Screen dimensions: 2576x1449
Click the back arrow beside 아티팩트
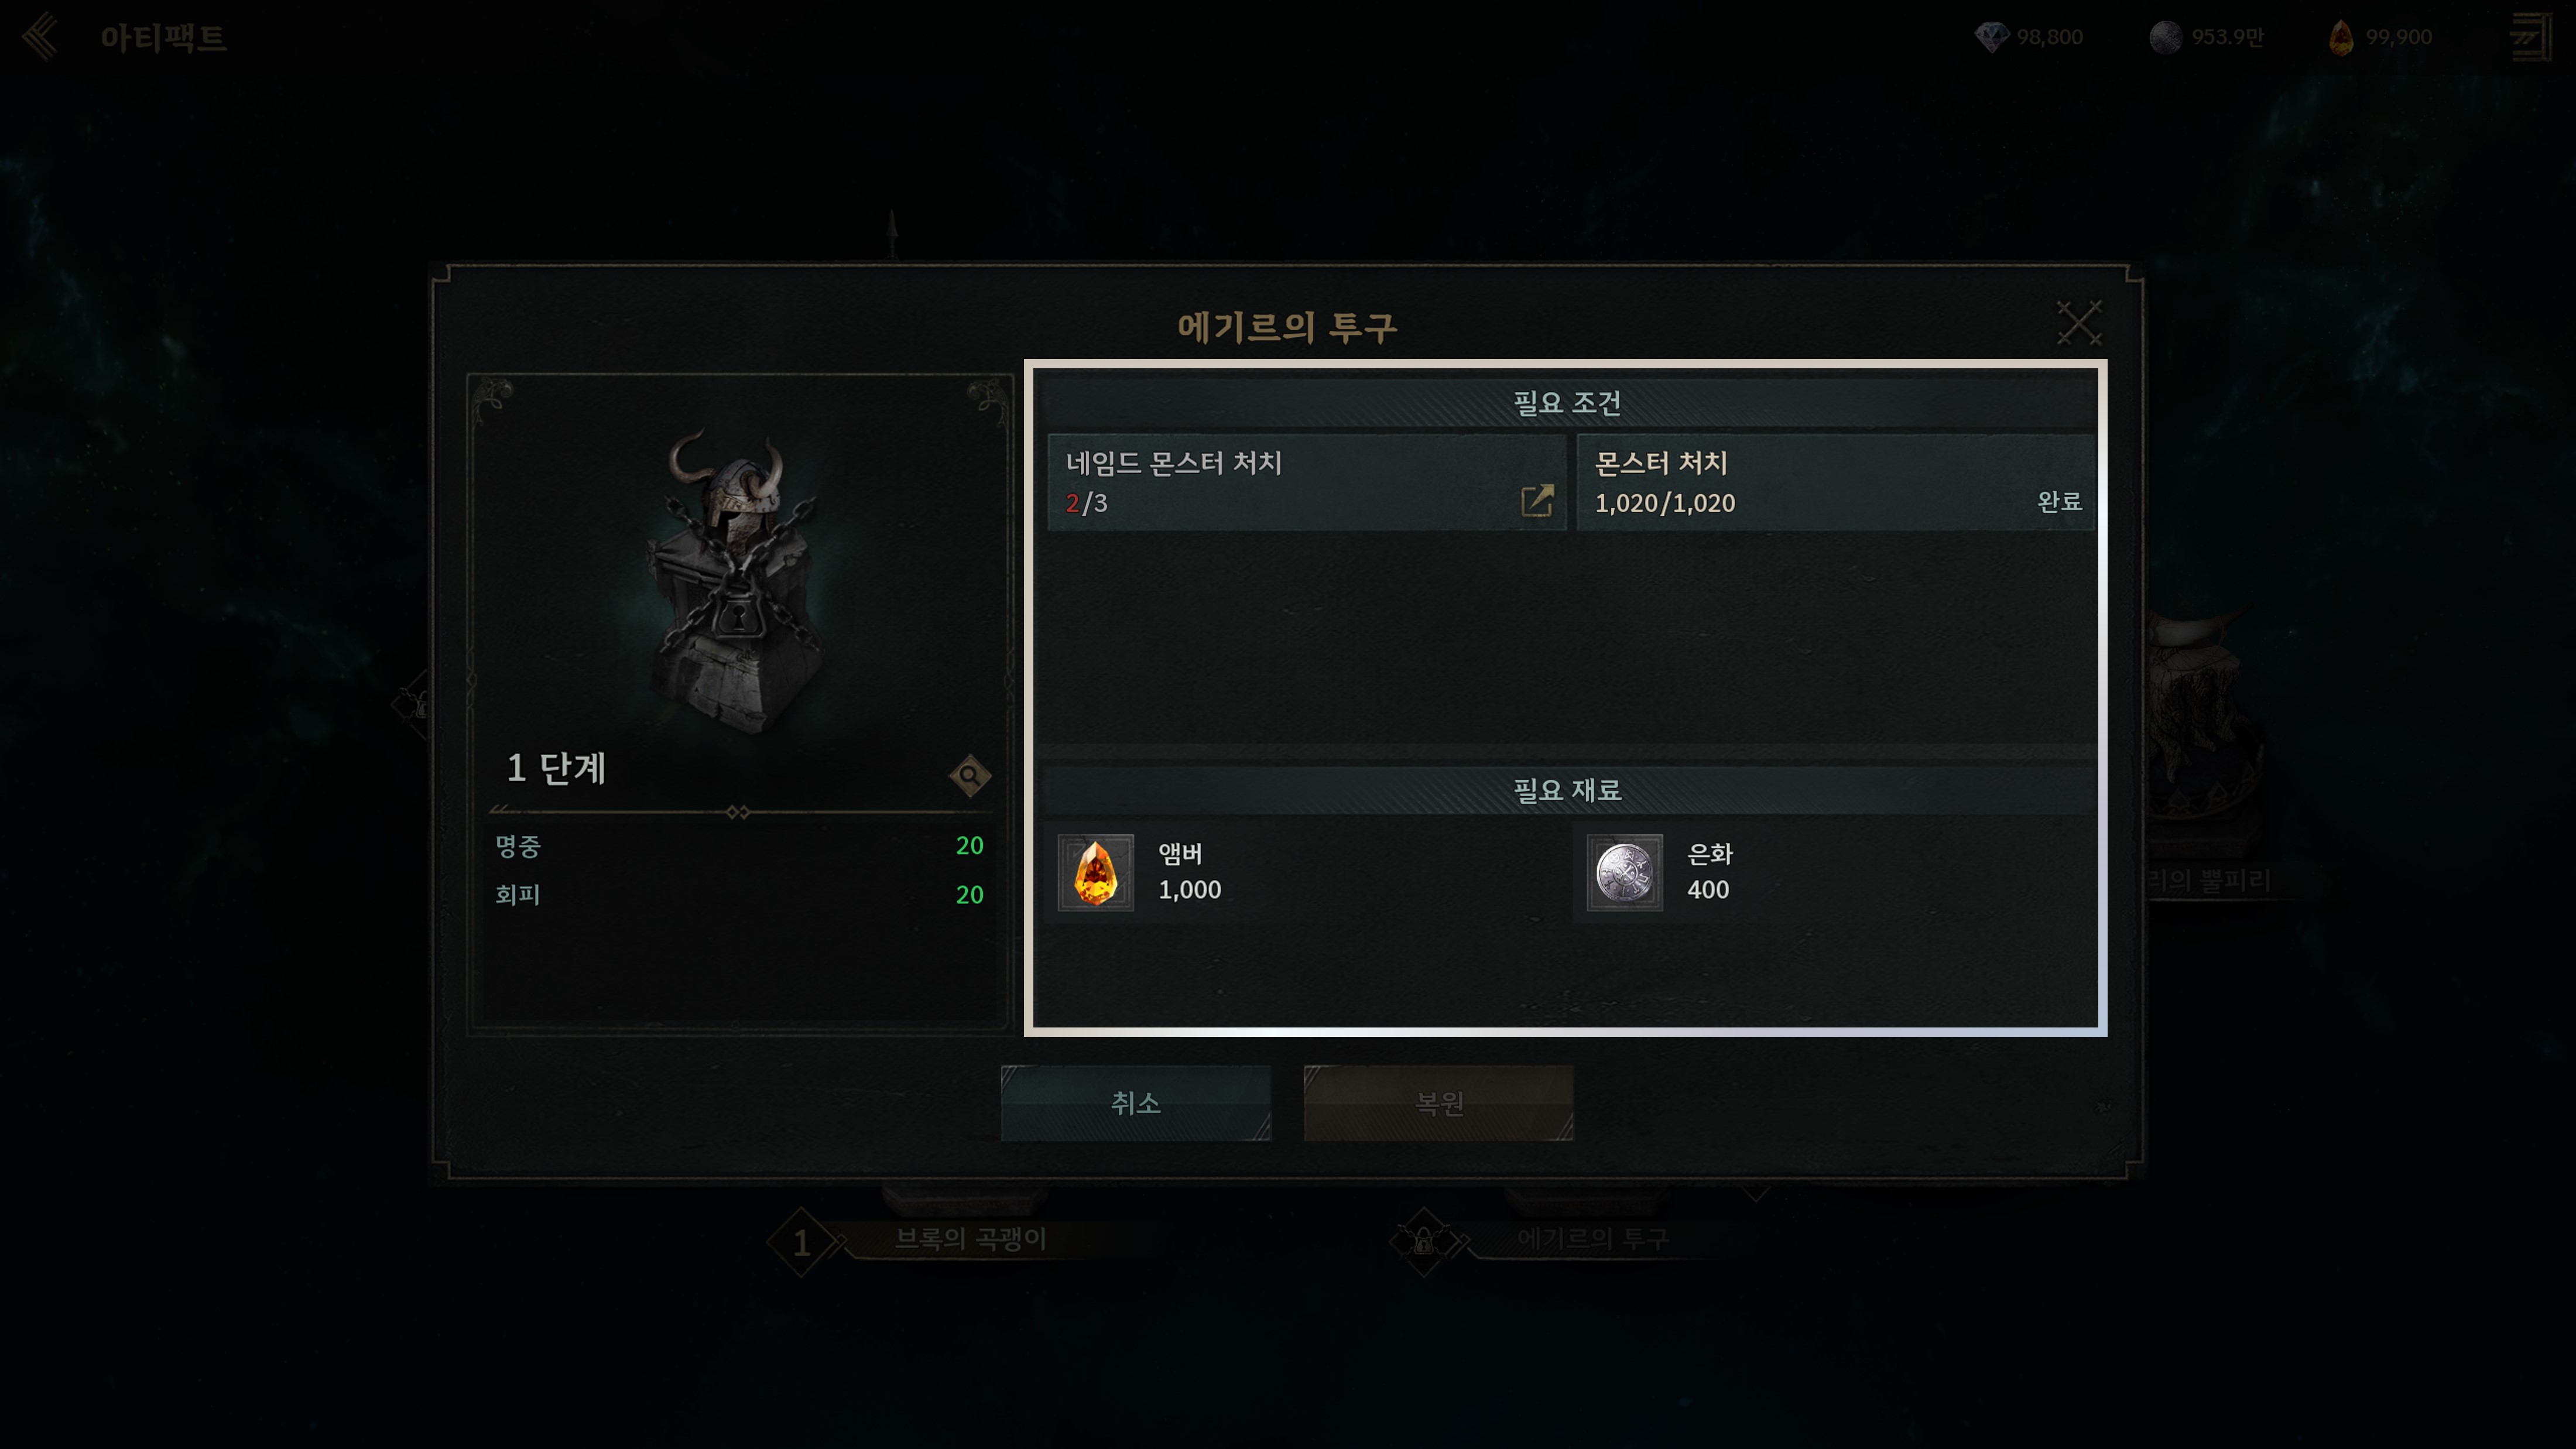(x=41, y=37)
